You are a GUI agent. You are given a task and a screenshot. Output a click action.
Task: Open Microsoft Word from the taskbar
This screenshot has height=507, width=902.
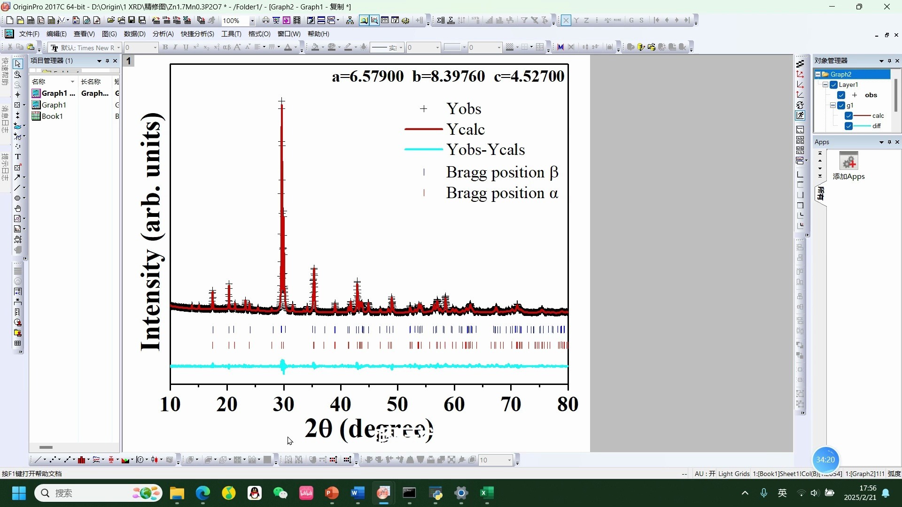(x=358, y=493)
